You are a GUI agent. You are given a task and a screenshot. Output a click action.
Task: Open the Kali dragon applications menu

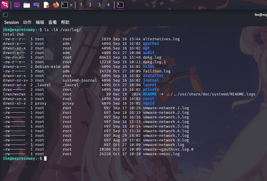click(x=5, y=5)
